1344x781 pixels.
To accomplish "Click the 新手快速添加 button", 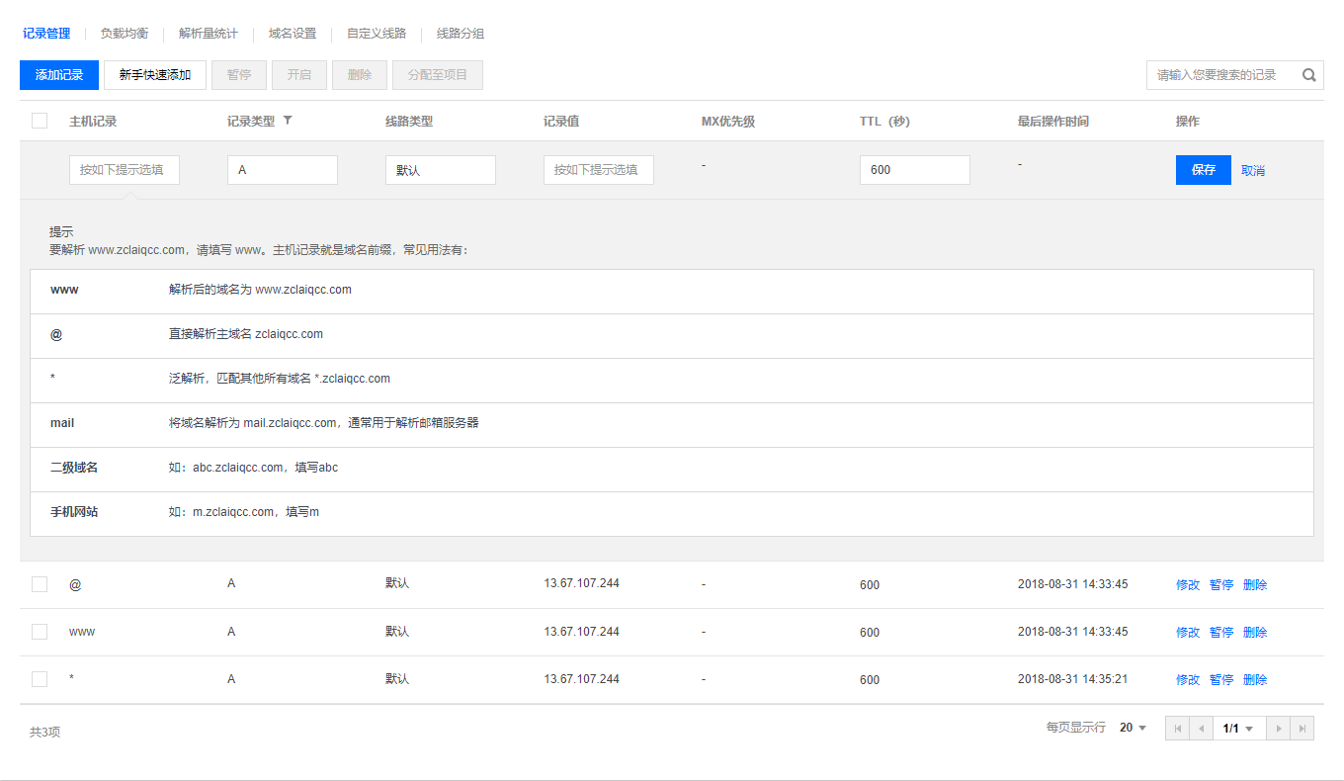I will pyautogui.click(x=155, y=75).
